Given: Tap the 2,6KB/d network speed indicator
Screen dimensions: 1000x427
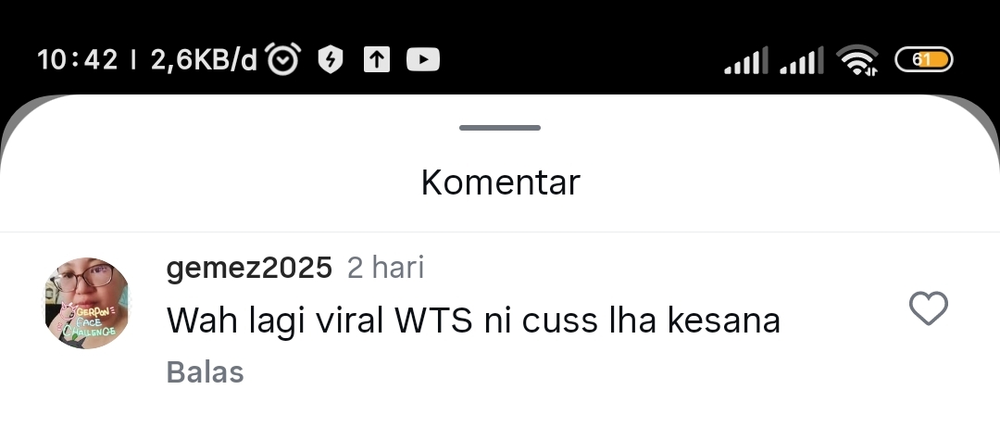Looking at the screenshot, I should tap(204, 60).
